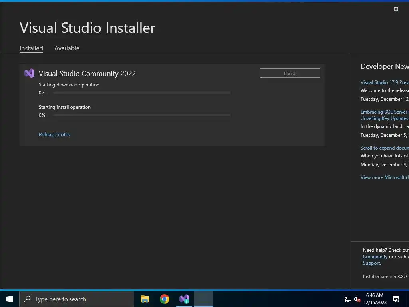
Task: Click the Visual Studio Community 2022 logo
Action: [x=29, y=74]
